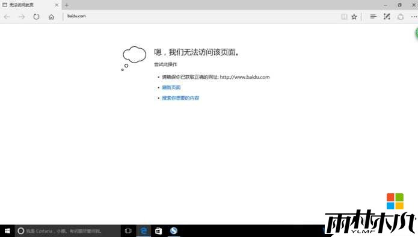Minimize the Edge browser window

386,5
